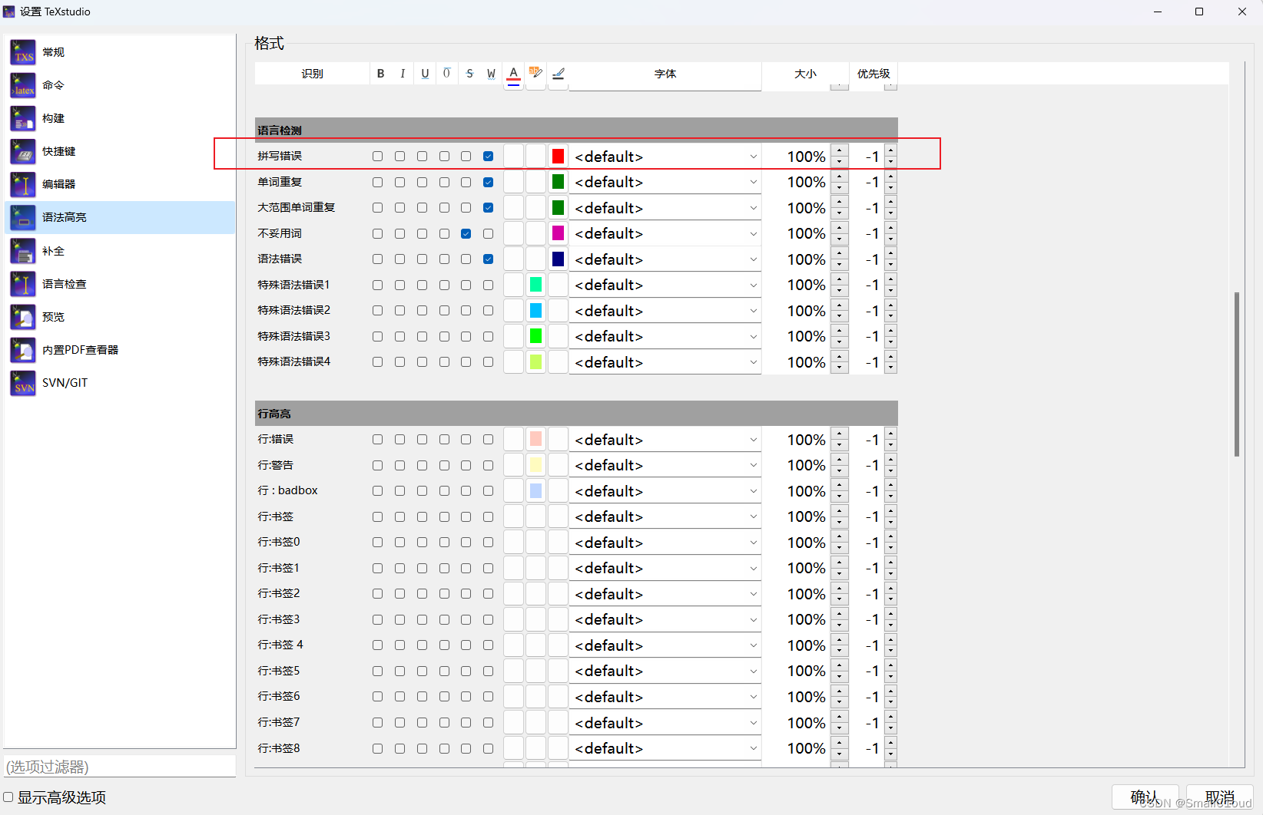Select the 内置PDF查看器 icon
This screenshot has height=815, width=1263.
[23, 350]
